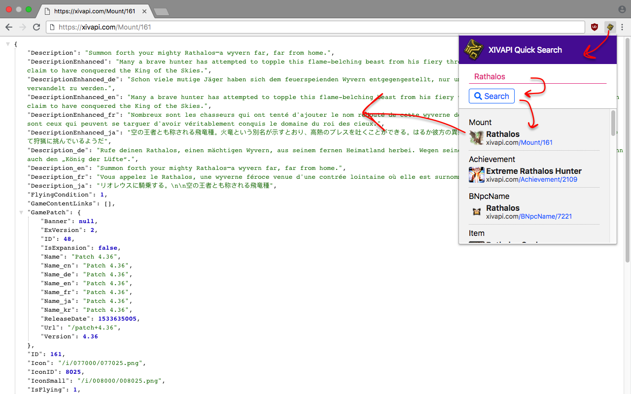Click the browser back arrow

(x=9, y=27)
